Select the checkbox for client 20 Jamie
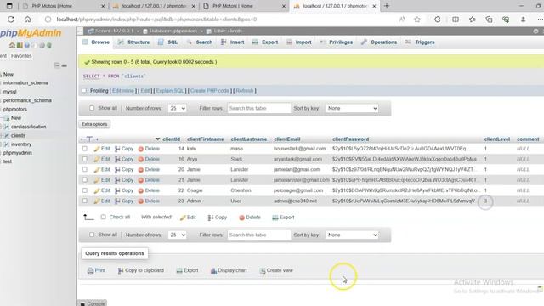 point(85,169)
